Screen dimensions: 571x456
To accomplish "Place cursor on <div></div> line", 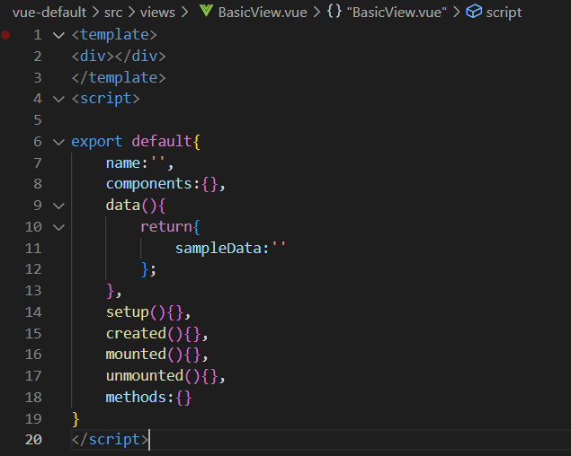I will pyautogui.click(x=119, y=57).
